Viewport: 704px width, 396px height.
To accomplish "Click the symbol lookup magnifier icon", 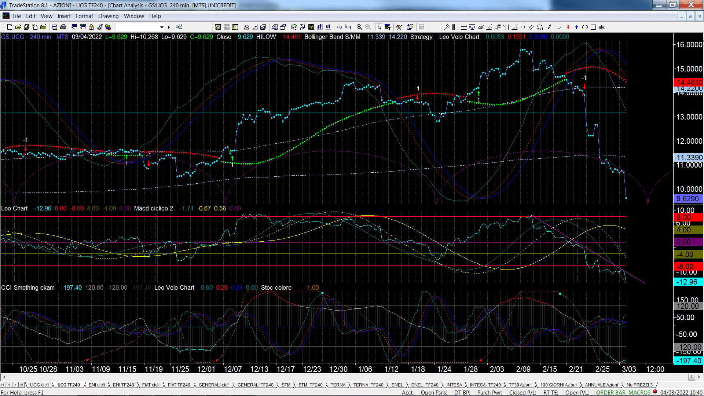I will pyautogui.click(x=179, y=27).
